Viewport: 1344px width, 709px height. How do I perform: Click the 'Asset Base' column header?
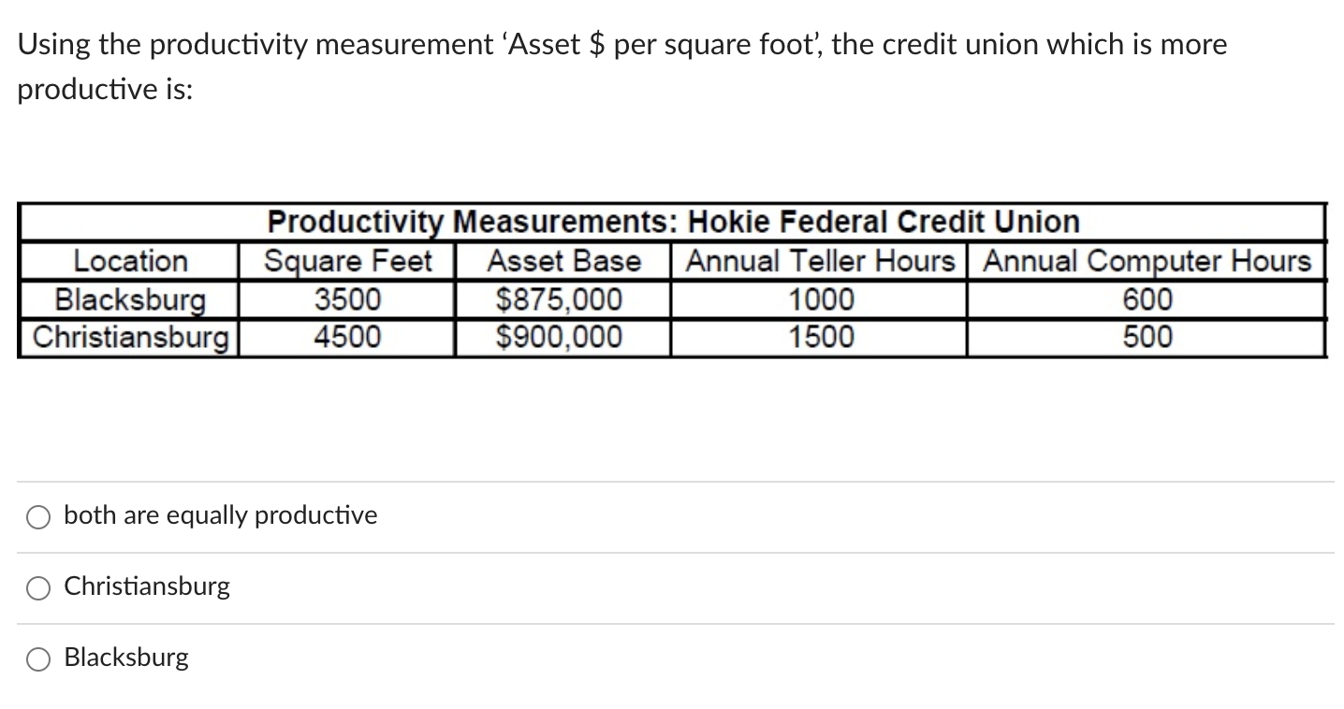(x=562, y=261)
